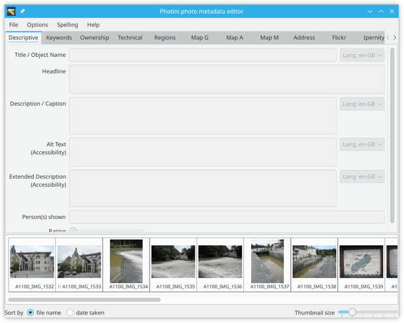Click into the Title / Object Name field
Image resolution: width=404 pixels, height=323 pixels.
point(203,55)
